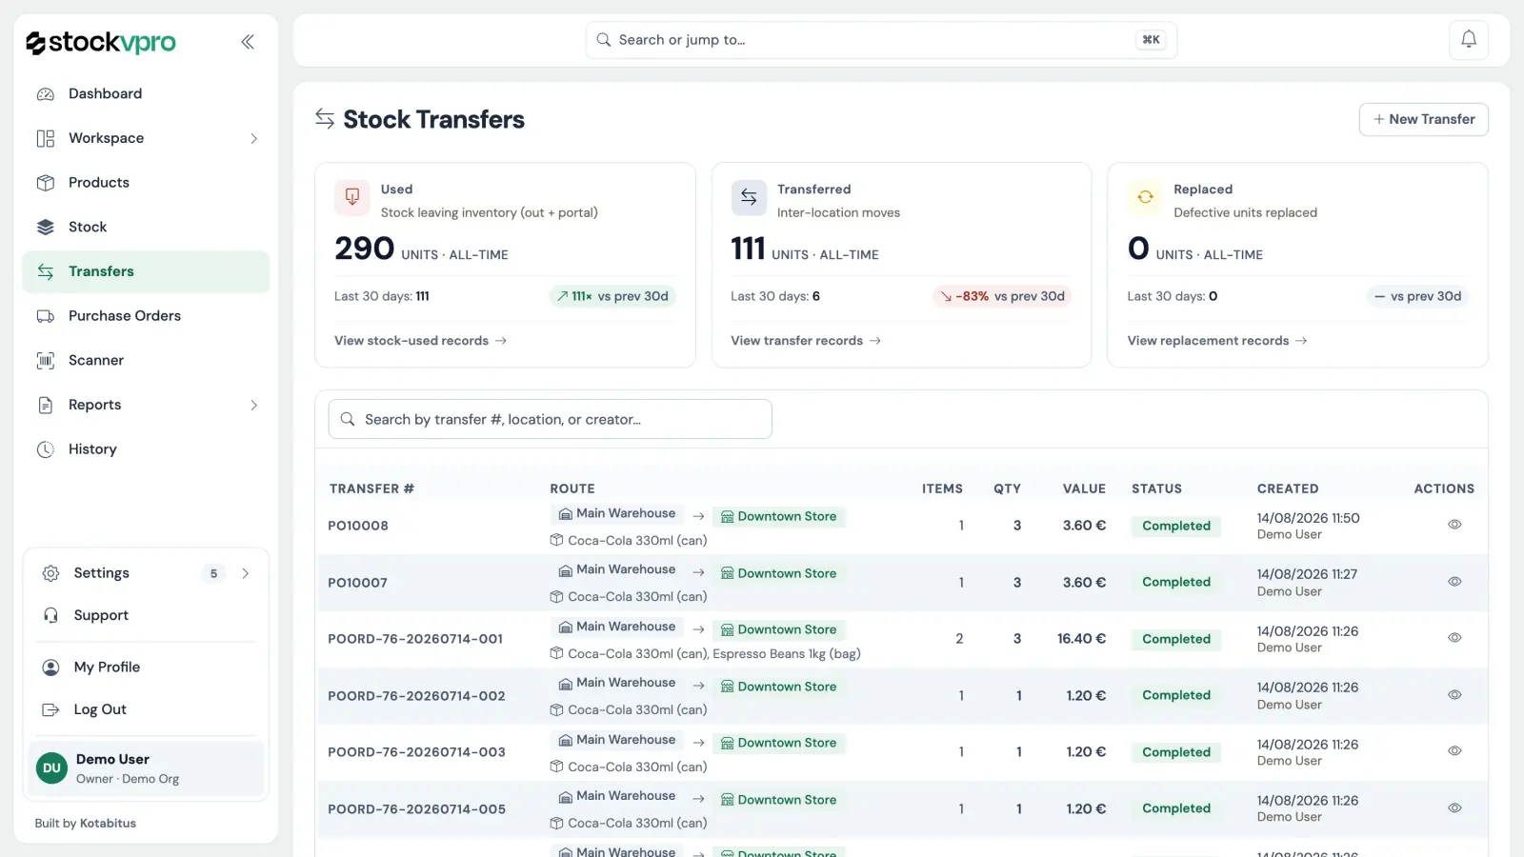Click the Stock layers icon
The height and width of the screenshot is (857, 1524).
click(46, 228)
